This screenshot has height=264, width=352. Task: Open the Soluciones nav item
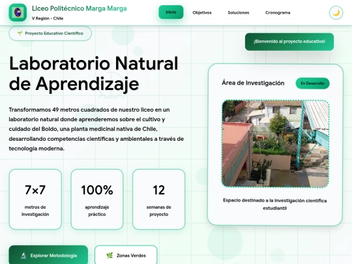pyautogui.click(x=239, y=12)
